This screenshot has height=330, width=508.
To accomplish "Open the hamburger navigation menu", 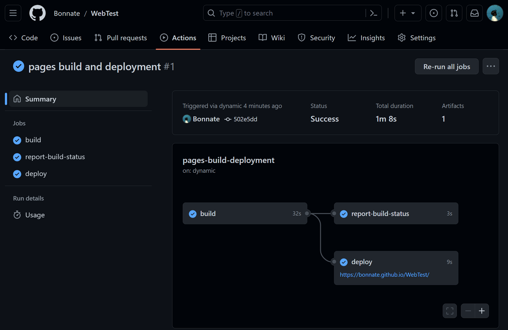I will click(x=13, y=13).
